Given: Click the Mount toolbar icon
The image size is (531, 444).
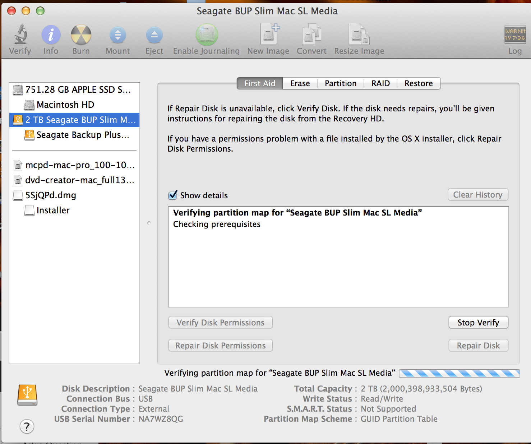Looking at the screenshot, I should tap(117, 36).
